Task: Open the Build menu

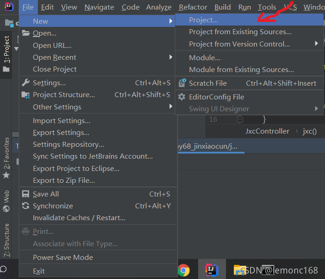Action: (x=222, y=7)
